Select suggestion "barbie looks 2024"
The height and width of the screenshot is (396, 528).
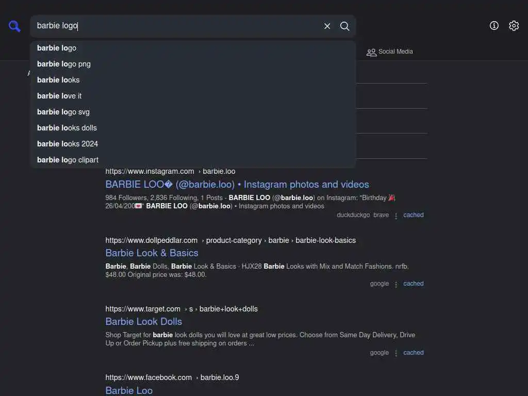pos(193,144)
